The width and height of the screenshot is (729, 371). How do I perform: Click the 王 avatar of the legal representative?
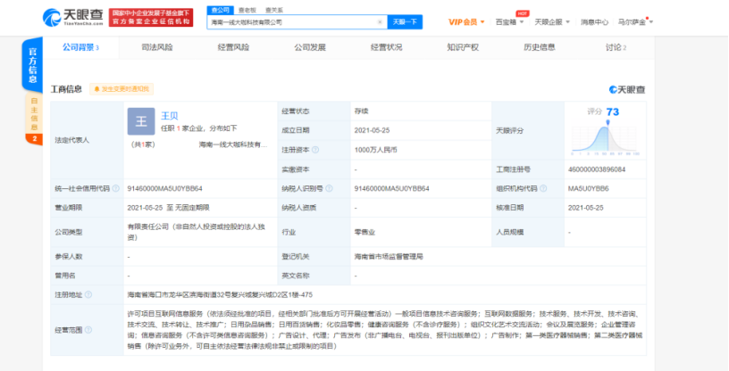point(141,121)
